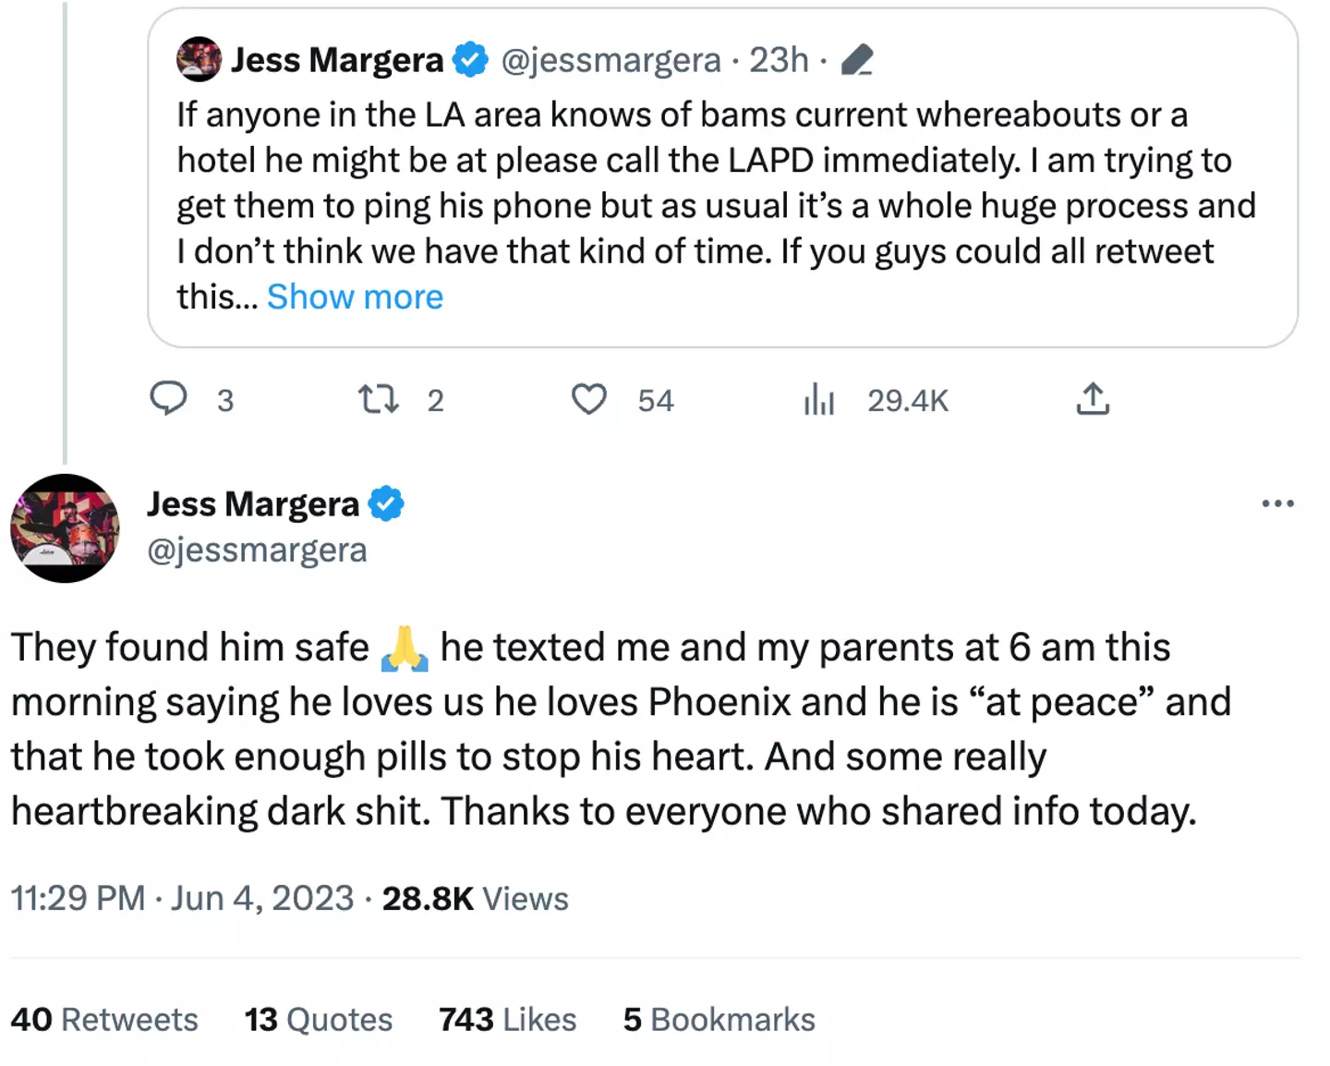Image resolution: width=1330 pixels, height=1066 pixels.
Task: Open the 40 Retweets list
Action: pos(104,1020)
